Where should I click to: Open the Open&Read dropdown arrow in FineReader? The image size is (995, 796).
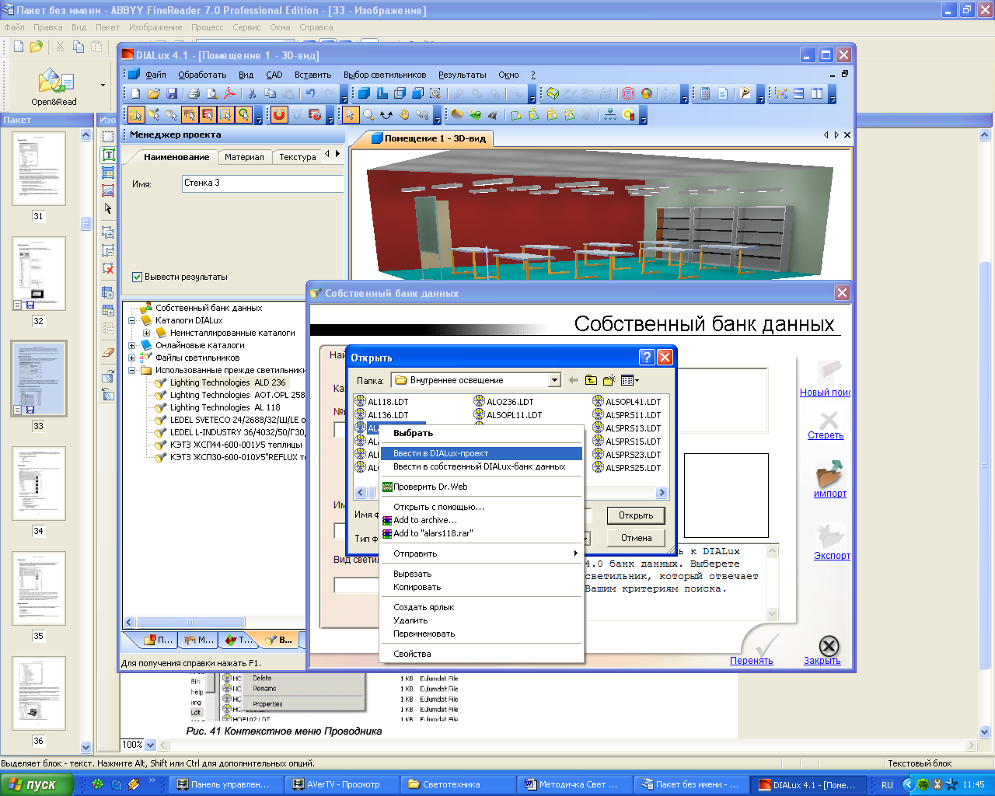(103, 85)
